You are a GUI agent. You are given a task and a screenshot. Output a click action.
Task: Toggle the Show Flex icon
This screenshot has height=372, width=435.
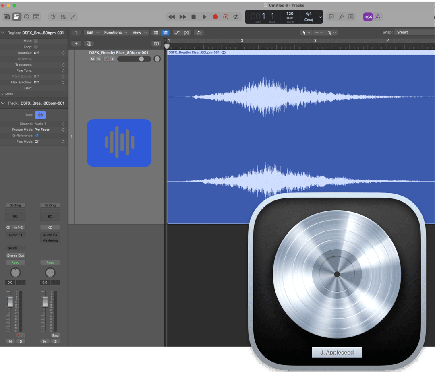click(x=186, y=33)
